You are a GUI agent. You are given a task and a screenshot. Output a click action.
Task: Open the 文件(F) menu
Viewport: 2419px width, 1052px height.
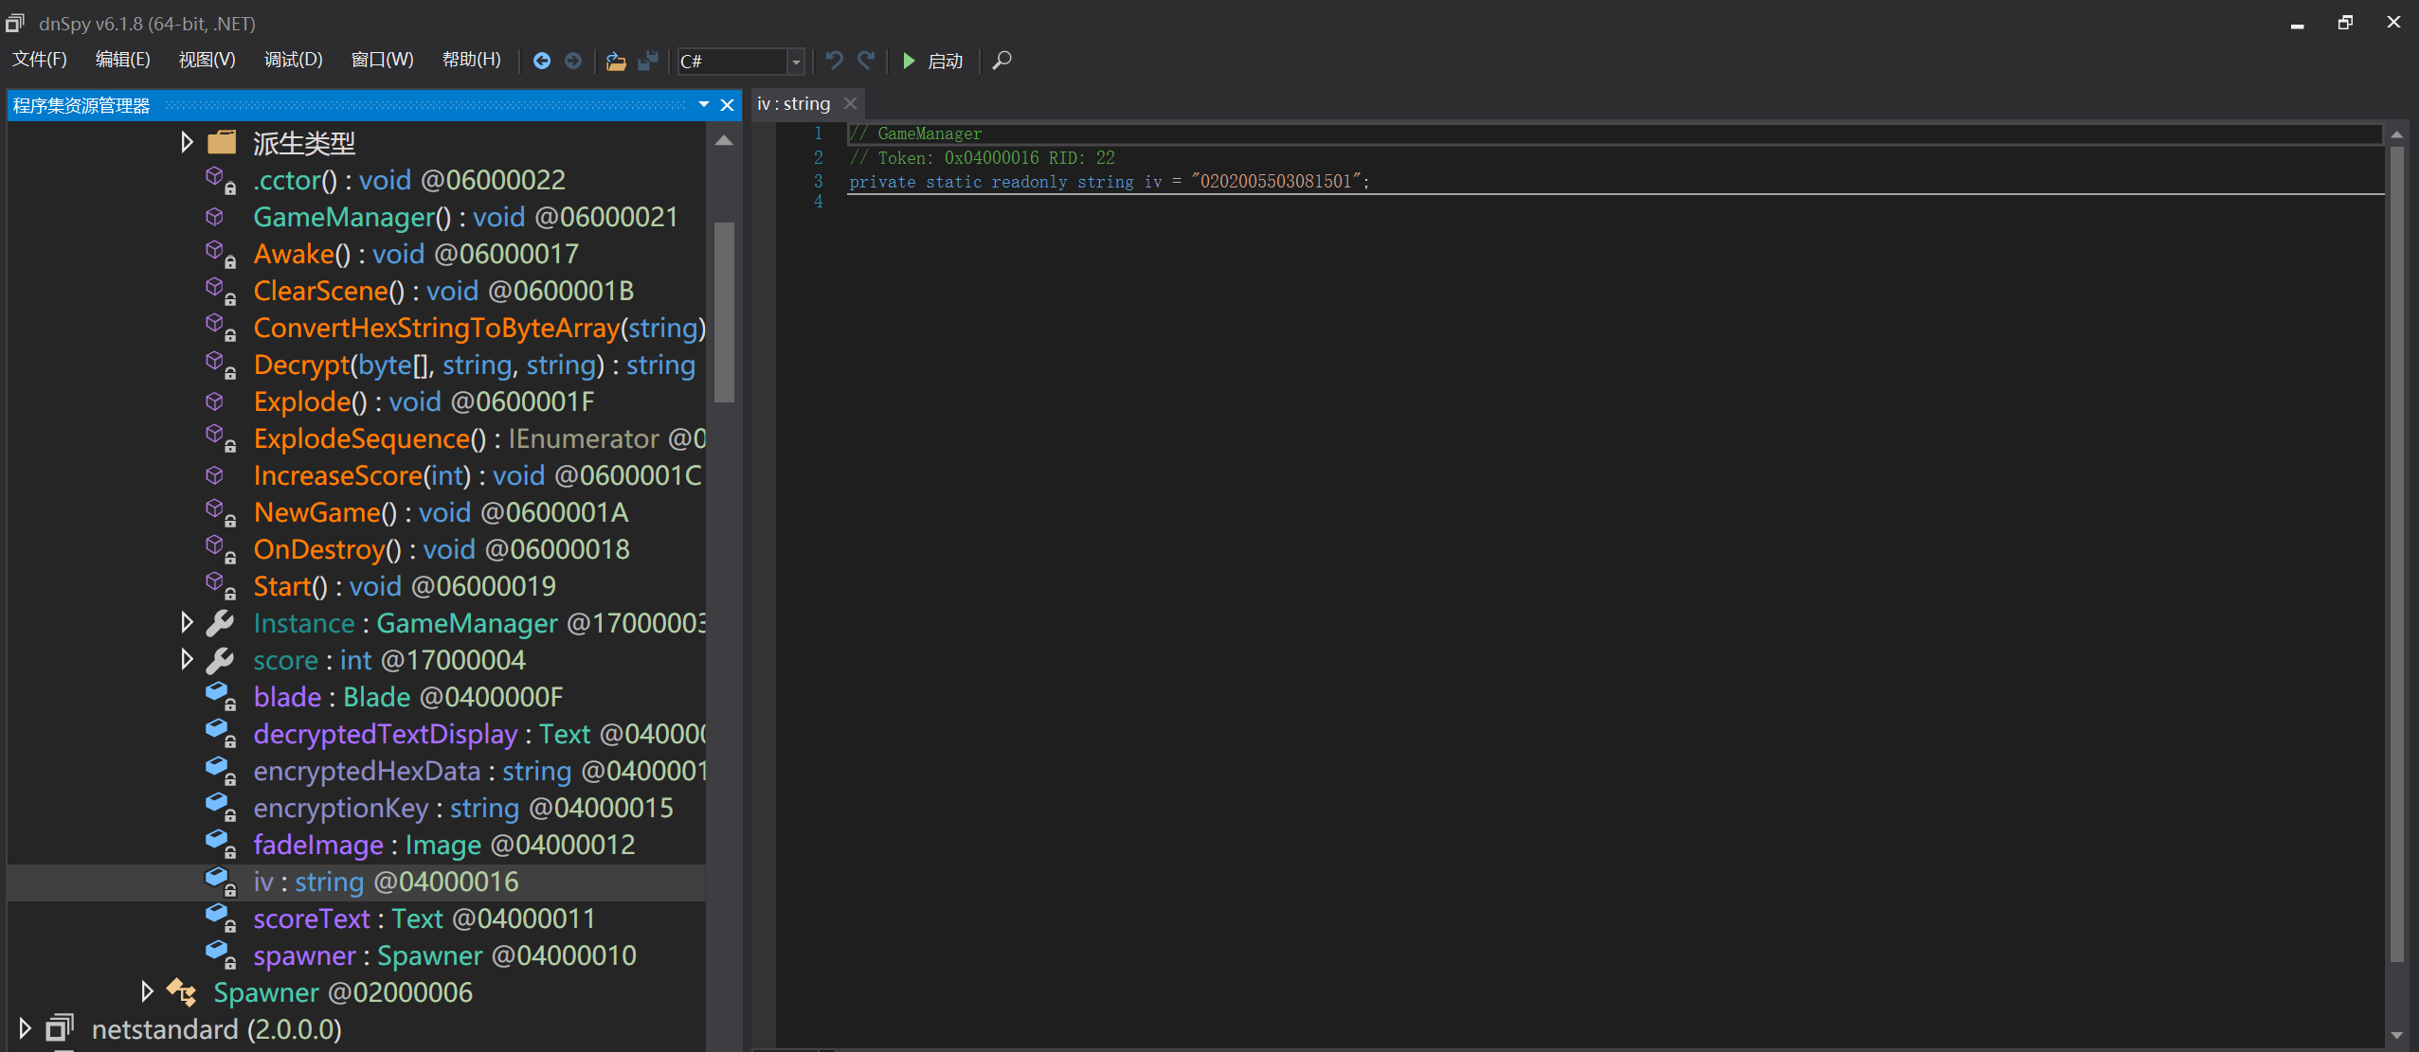tap(39, 60)
